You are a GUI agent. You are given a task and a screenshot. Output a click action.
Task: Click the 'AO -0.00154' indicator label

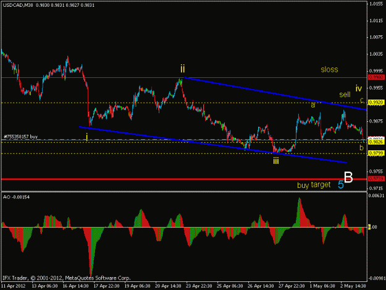pos(16,197)
